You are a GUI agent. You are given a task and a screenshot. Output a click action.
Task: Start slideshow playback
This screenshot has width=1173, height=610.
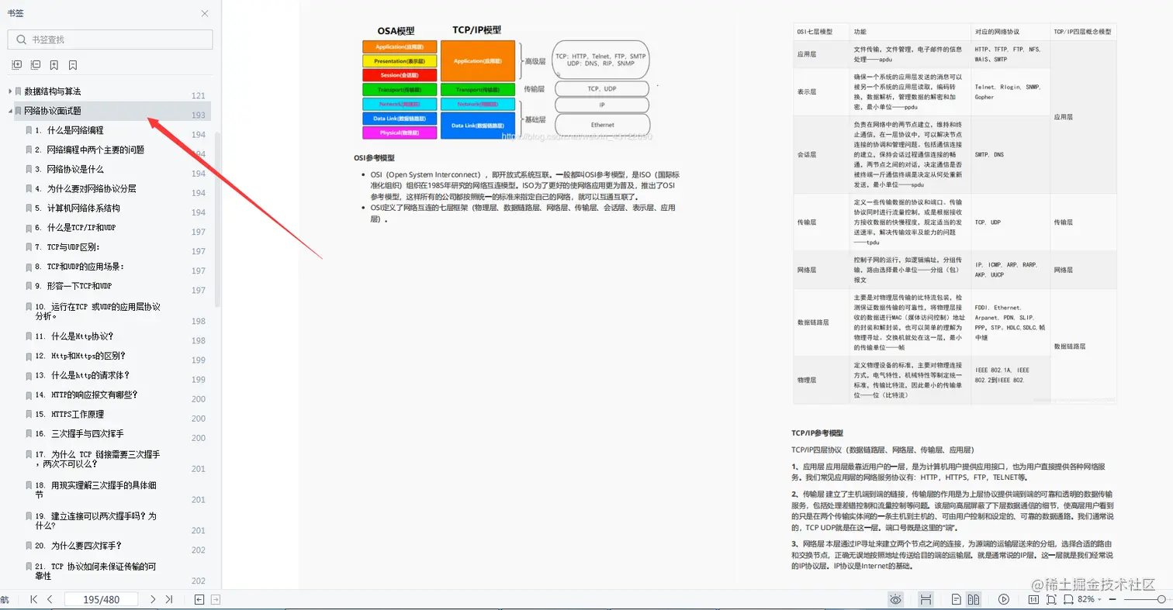[1004, 599]
